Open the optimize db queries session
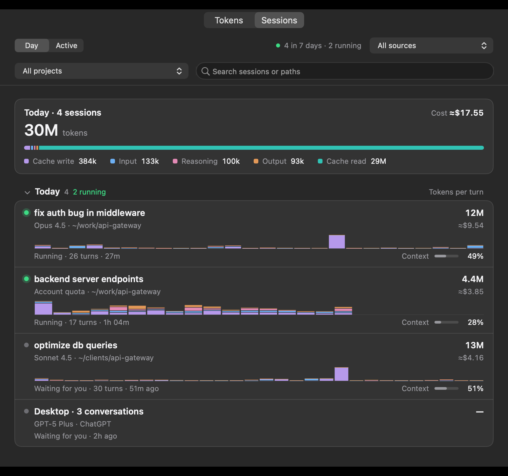This screenshot has height=476, width=508. (254, 366)
